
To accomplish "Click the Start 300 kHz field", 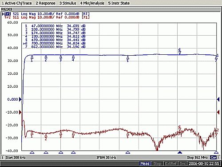I will [x=16, y=157].
